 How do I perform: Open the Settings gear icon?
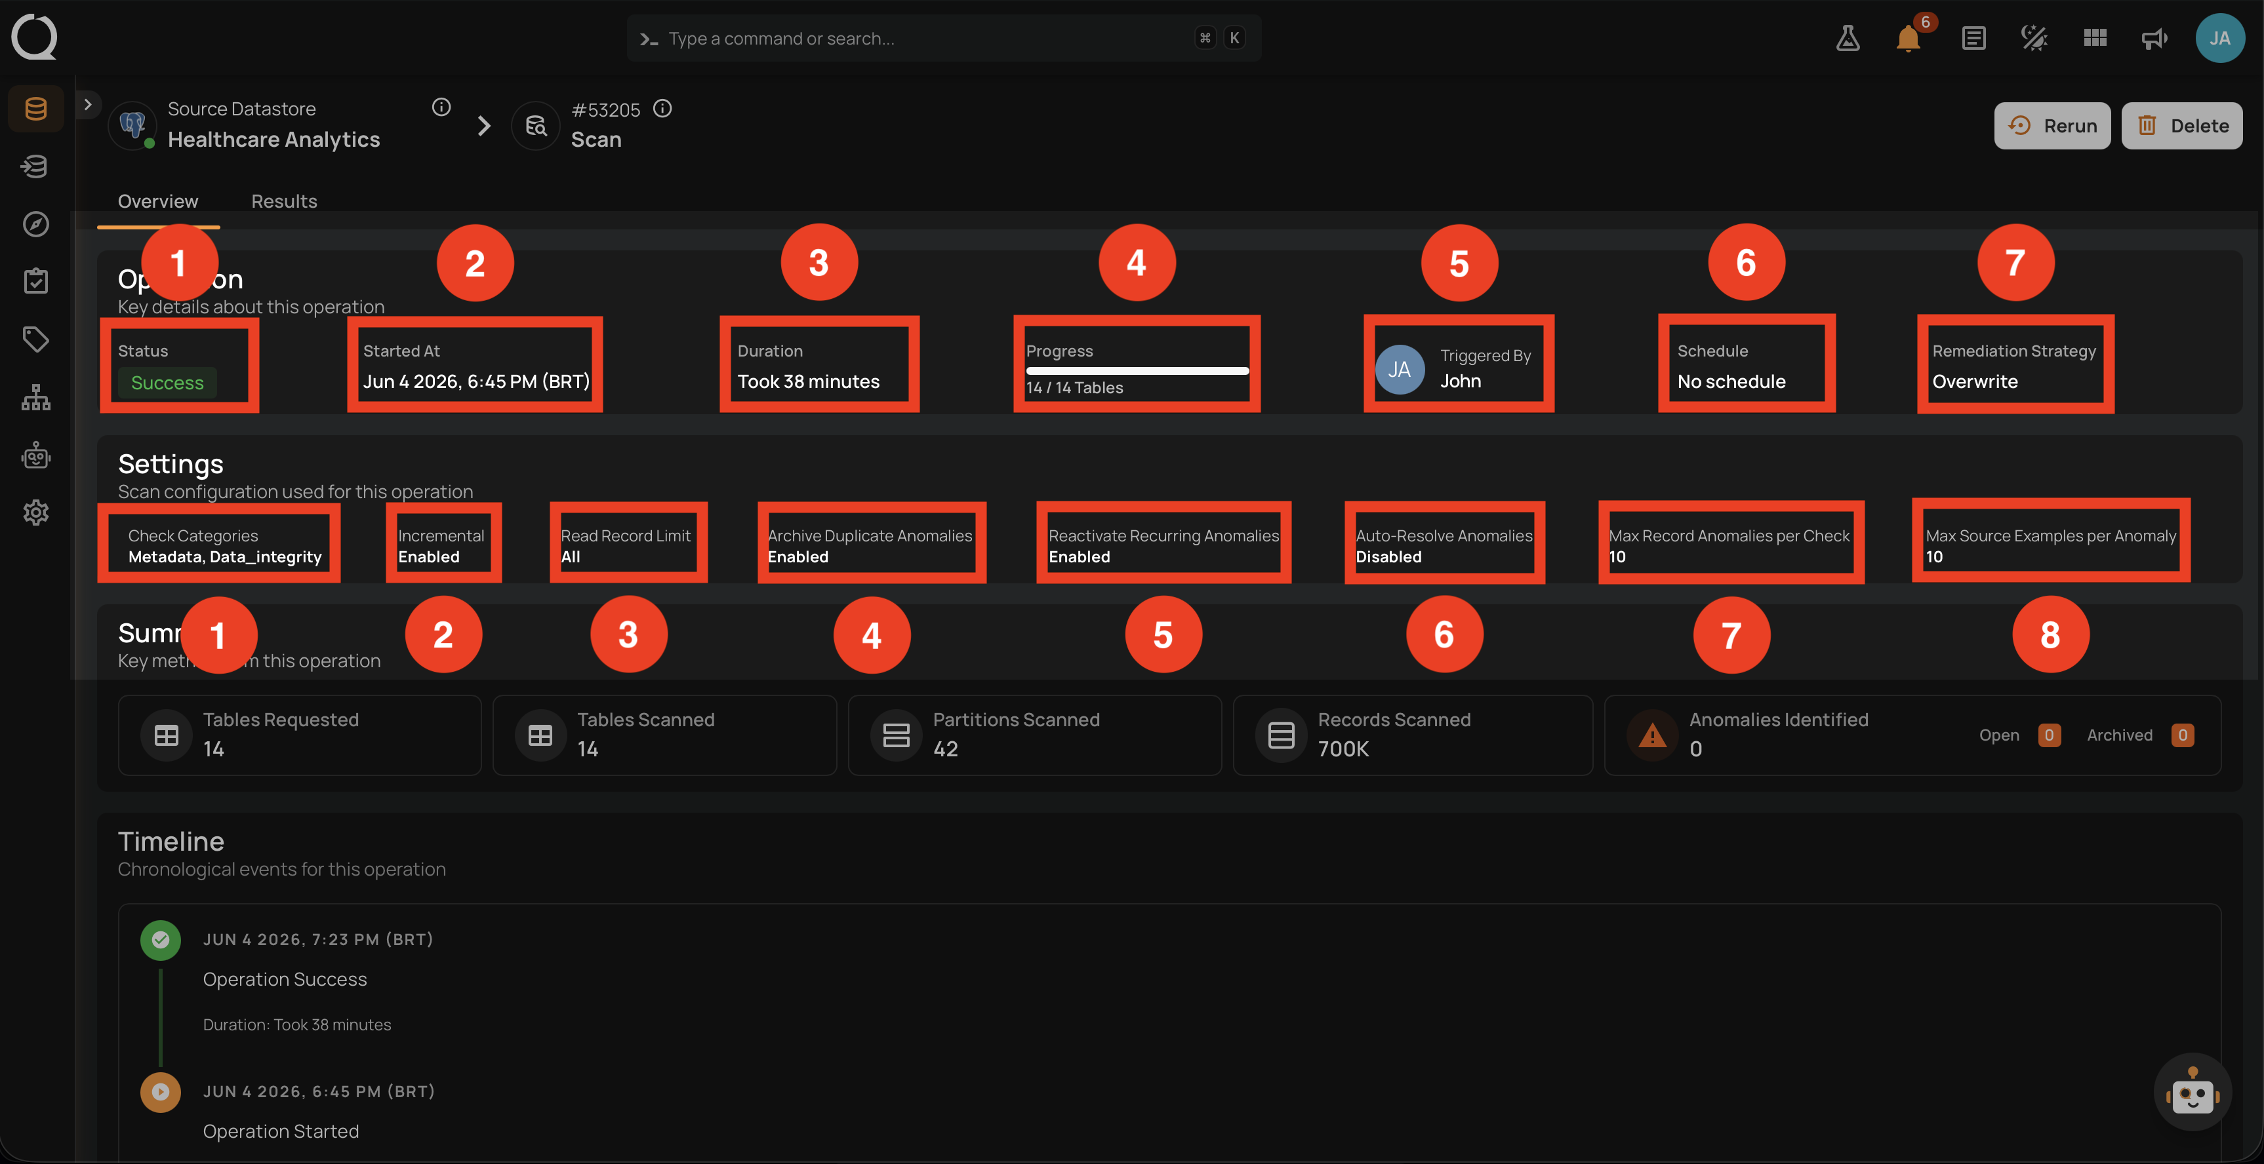36,512
